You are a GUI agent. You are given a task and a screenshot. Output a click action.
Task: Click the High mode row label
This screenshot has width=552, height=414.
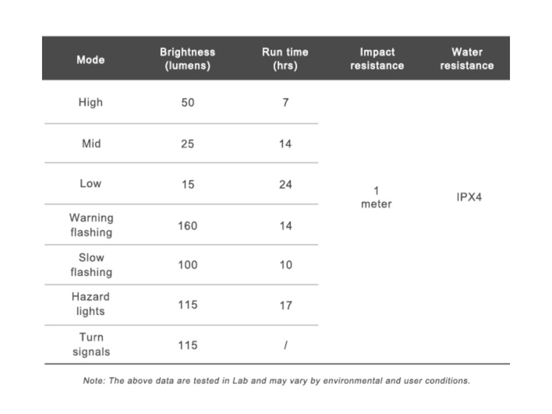(91, 102)
